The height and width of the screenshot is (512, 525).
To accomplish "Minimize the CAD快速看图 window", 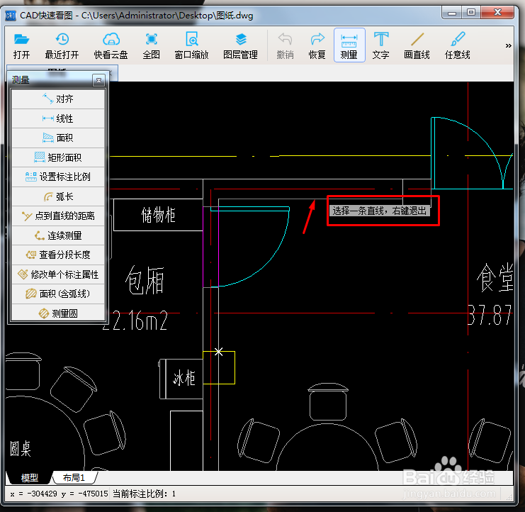I will point(452,13).
